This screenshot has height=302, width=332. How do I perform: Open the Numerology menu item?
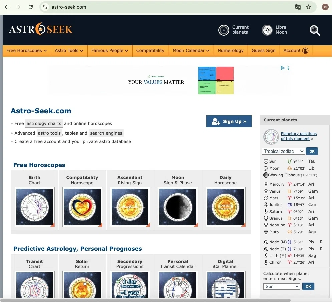pos(231,51)
